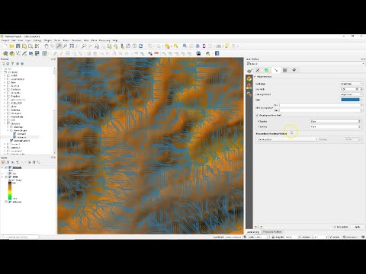
Task: Open the Raster menu
Action: coord(66,40)
